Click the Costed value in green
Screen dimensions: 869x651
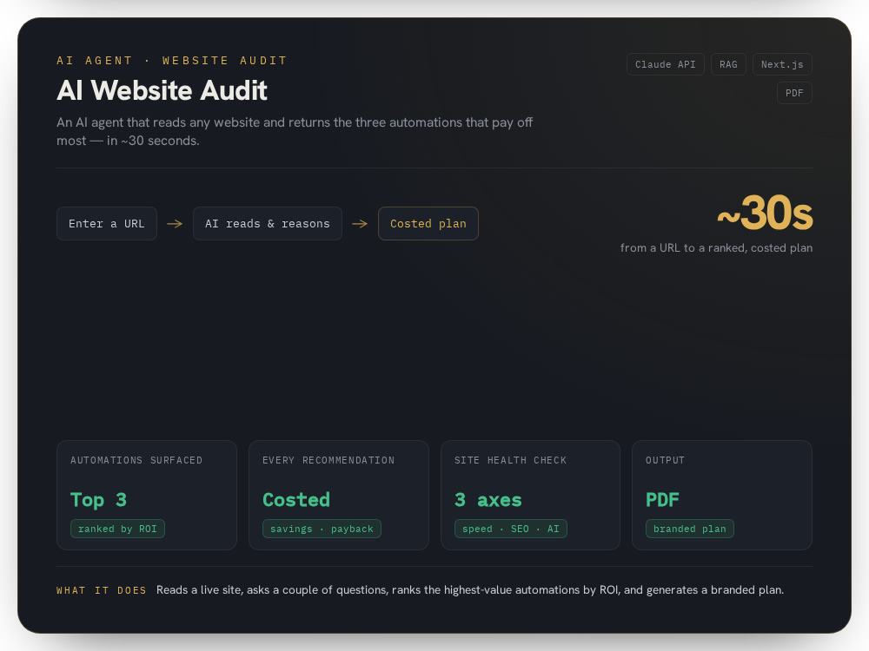point(296,500)
